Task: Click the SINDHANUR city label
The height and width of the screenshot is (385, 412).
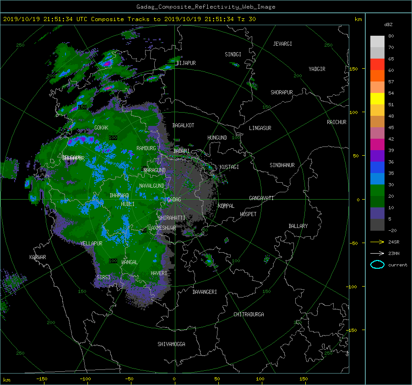Action: (282, 165)
